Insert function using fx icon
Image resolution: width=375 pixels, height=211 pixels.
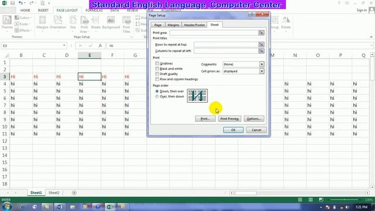(x=100, y=46)
